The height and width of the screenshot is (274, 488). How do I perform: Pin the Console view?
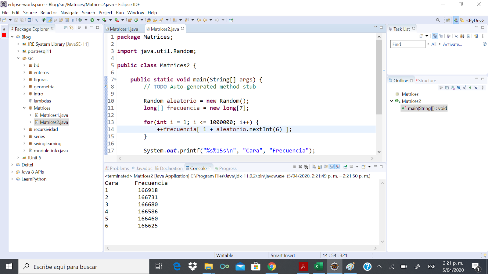click(346, 167)
